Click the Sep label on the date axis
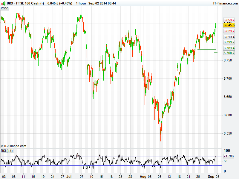 [211, 177]
